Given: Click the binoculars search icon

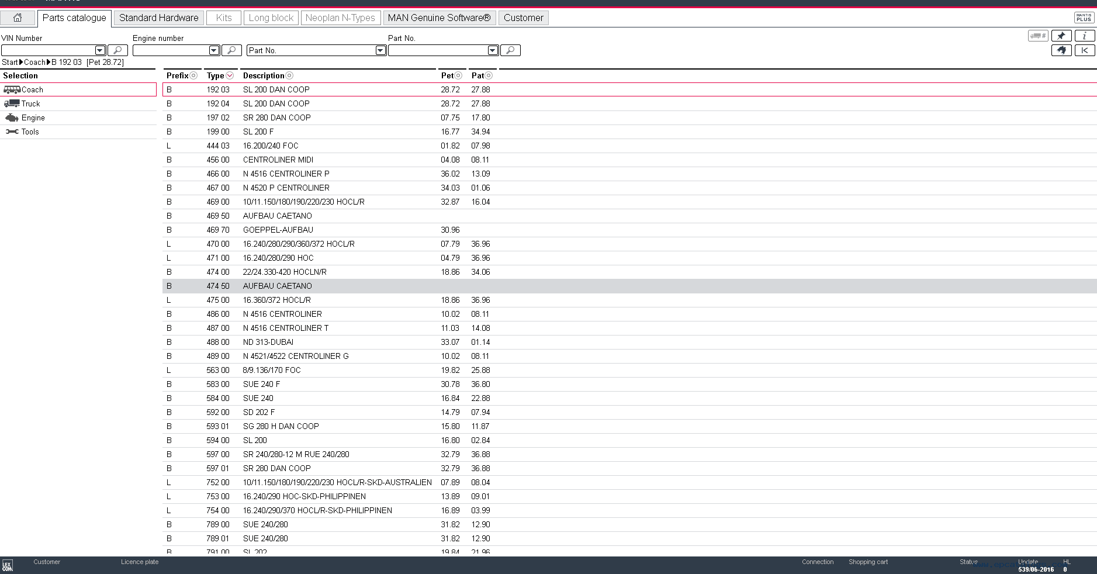Looking at the screenshot, I should click(1061, 50).
